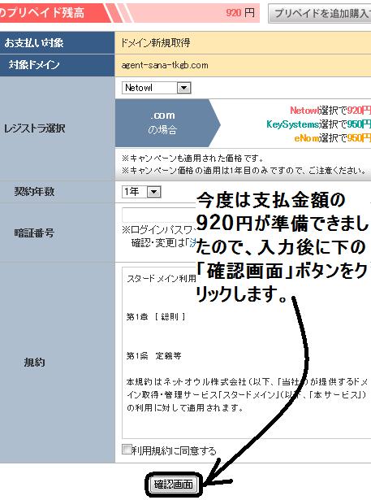Click the プリペイドを追加購入 button
This screenshot has height=500, width=371.
[320, 13]
